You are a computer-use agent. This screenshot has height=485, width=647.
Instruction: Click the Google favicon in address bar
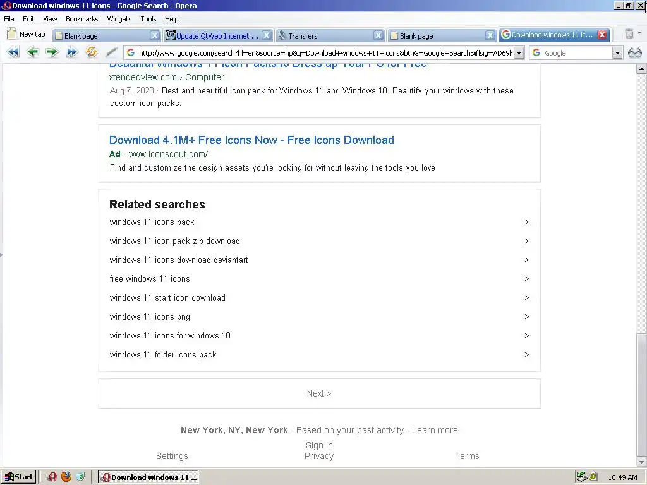(x=131, y=53)
